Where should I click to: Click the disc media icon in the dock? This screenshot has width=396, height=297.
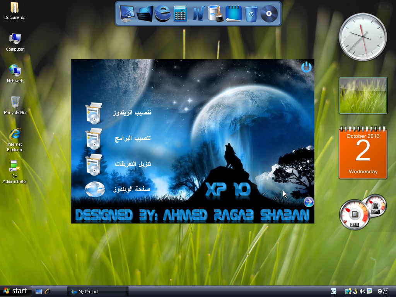pyautogui.click(x=269, y=14)
